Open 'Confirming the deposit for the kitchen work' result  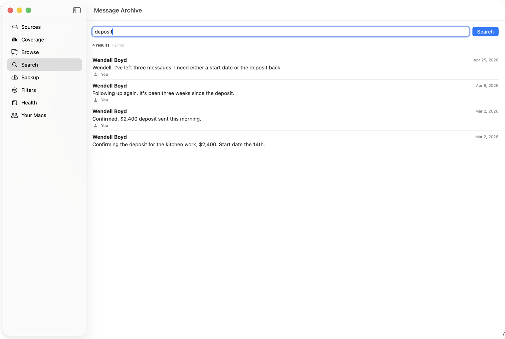click(295, 141)
